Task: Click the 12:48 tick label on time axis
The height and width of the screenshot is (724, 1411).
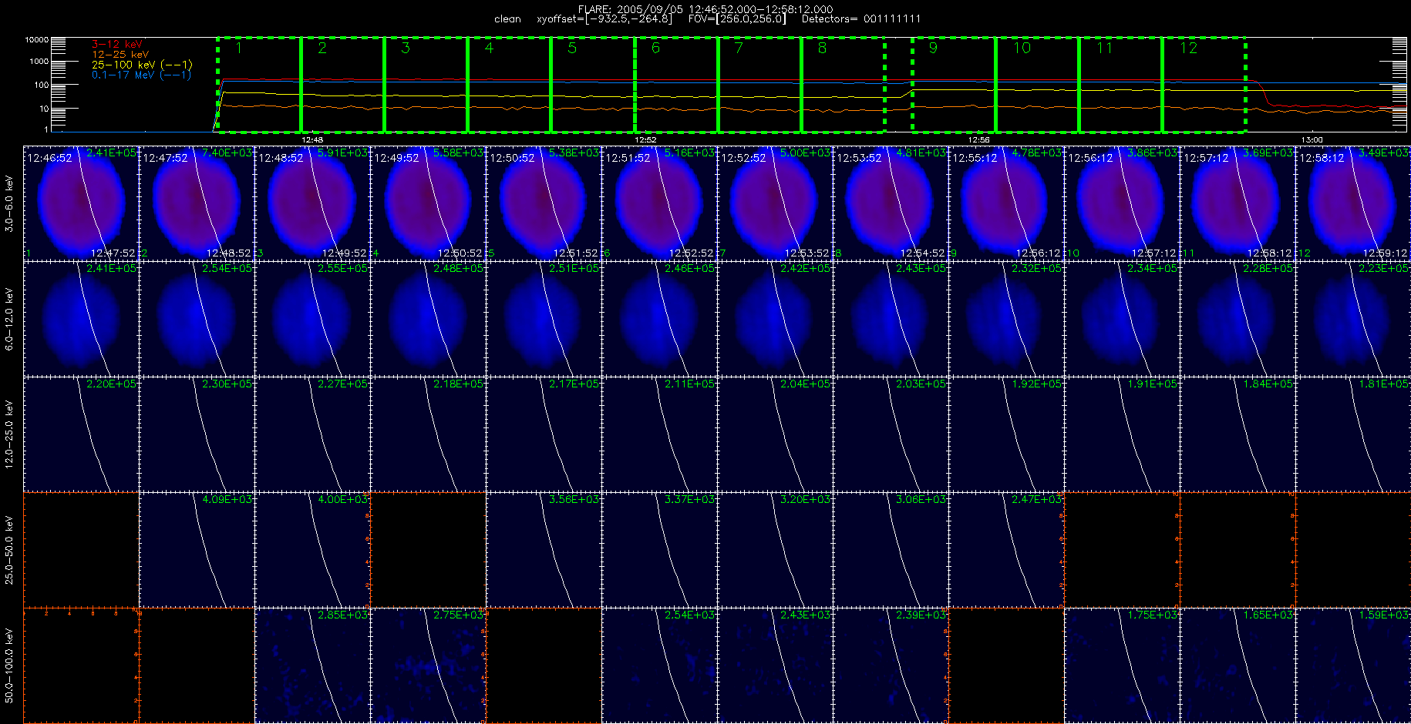Action: [312, 140]
